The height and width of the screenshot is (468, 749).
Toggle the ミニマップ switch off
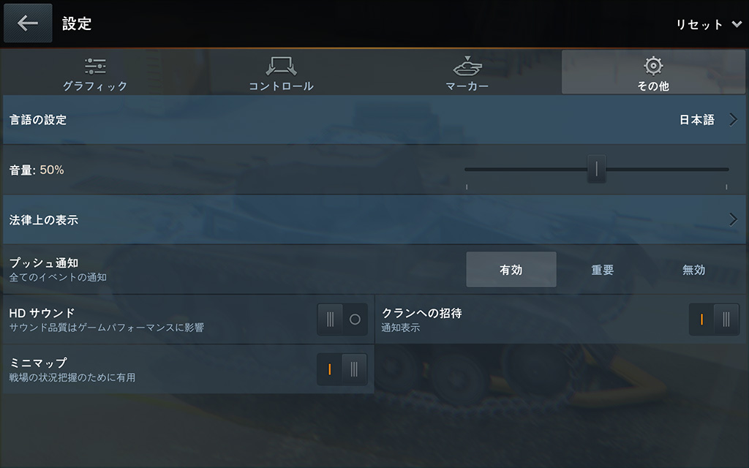(342, 369)
